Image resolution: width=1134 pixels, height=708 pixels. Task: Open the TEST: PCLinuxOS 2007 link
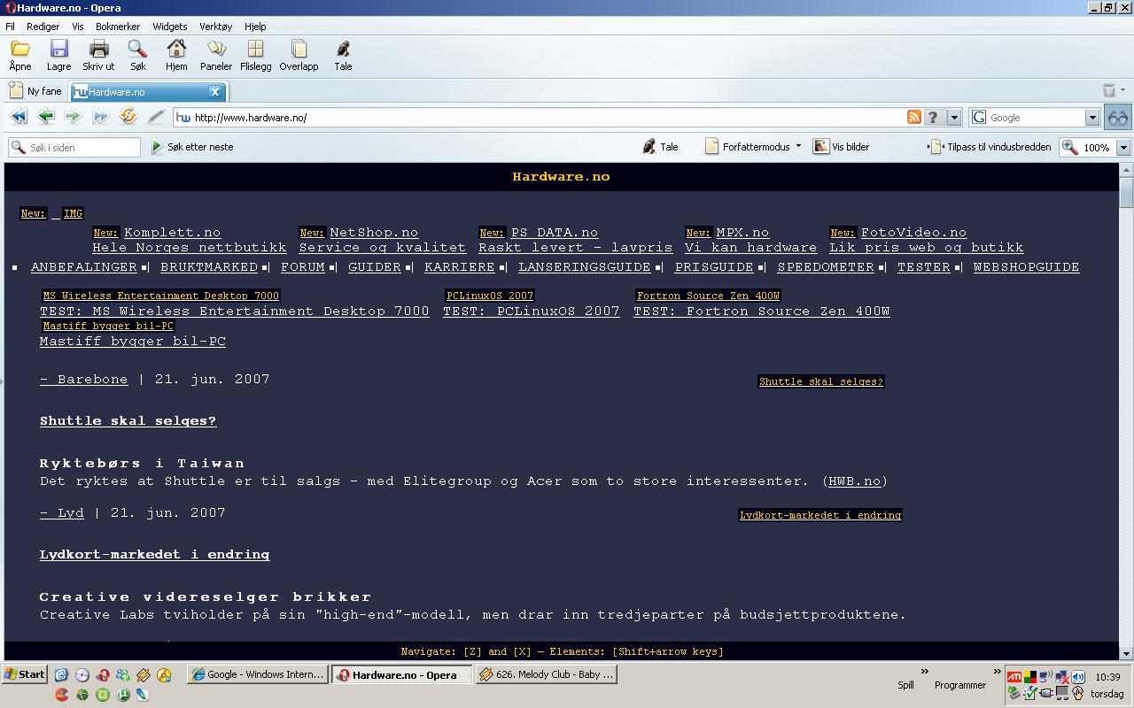[532, 312]
